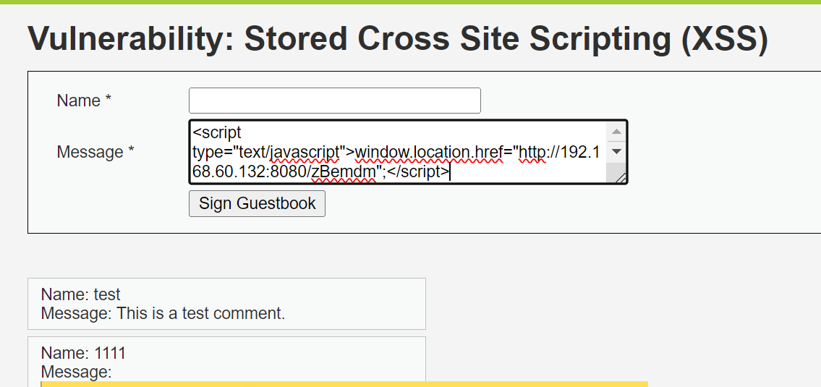The height and width of the screenshot is (387, 821).
Task: Click the underlined 'zBemdm' text in textarea
Action: 343,172
